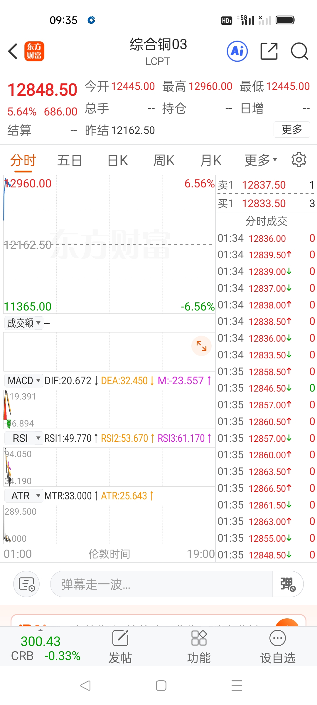Open the 成交额 indicator dropdown
The width and height of the screenshot is (317, 705).
pyautogui.click(x=24, y=323)
